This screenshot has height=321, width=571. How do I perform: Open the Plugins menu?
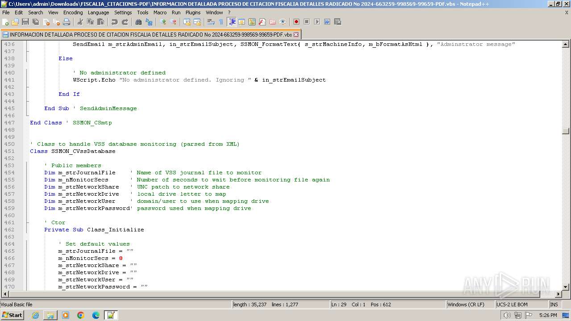(x=193, y=12)
